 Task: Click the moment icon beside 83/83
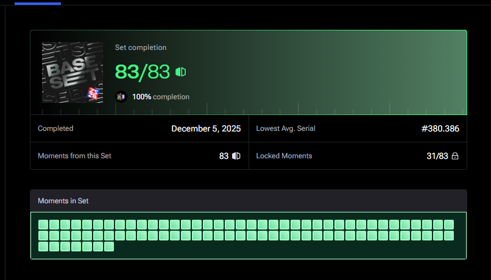[181, 72]
